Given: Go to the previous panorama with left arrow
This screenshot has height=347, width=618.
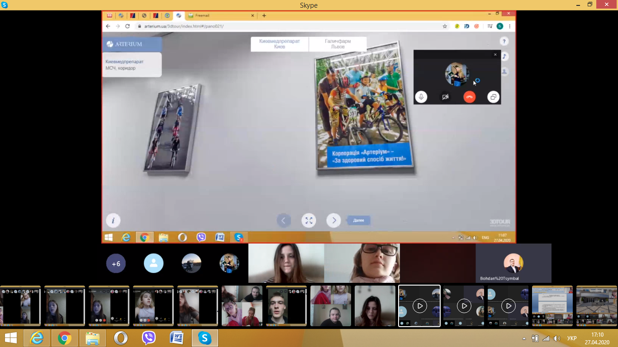Looking at the screenshot, I should pyautogui.click(x=284, y=220).
